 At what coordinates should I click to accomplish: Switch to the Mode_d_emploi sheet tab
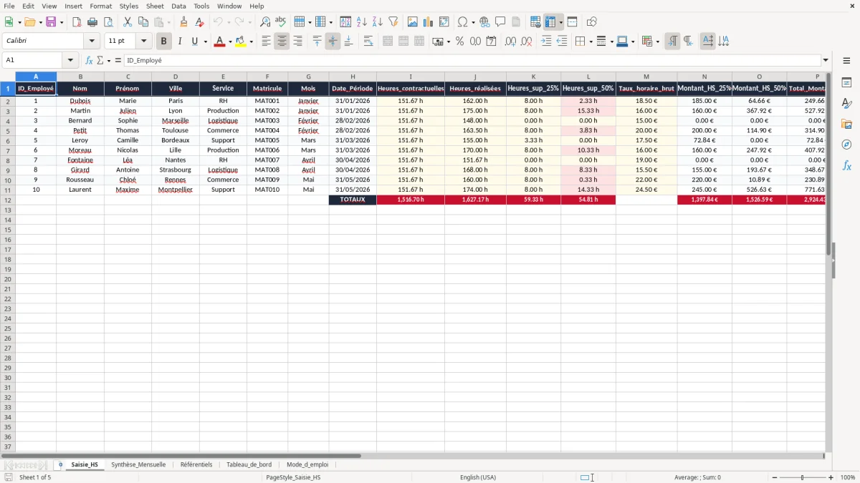[307, 464]
